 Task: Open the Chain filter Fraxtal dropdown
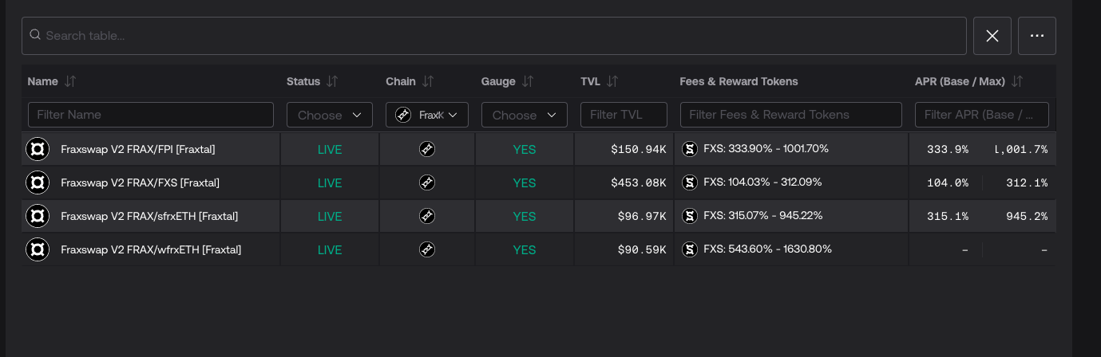[x=427, y=115]
